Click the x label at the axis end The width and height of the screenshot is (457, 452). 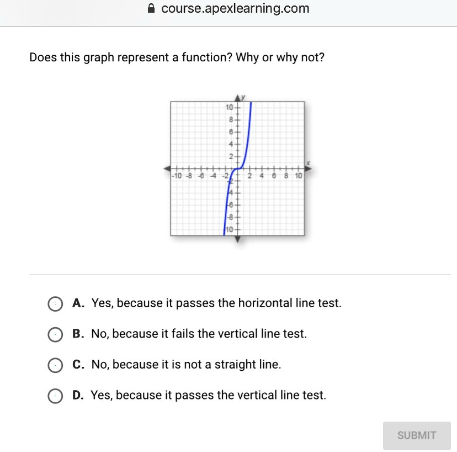point(309,163)
